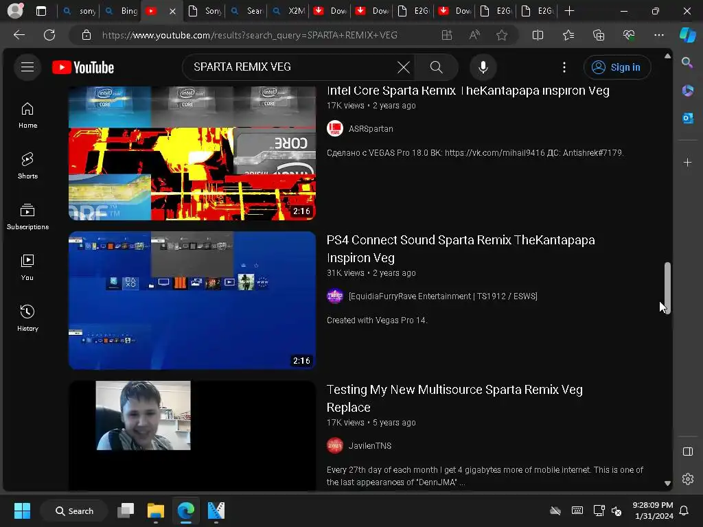Open Task View on the taskbar
Viewport: 703px width, 527px height.
point(126,511)
